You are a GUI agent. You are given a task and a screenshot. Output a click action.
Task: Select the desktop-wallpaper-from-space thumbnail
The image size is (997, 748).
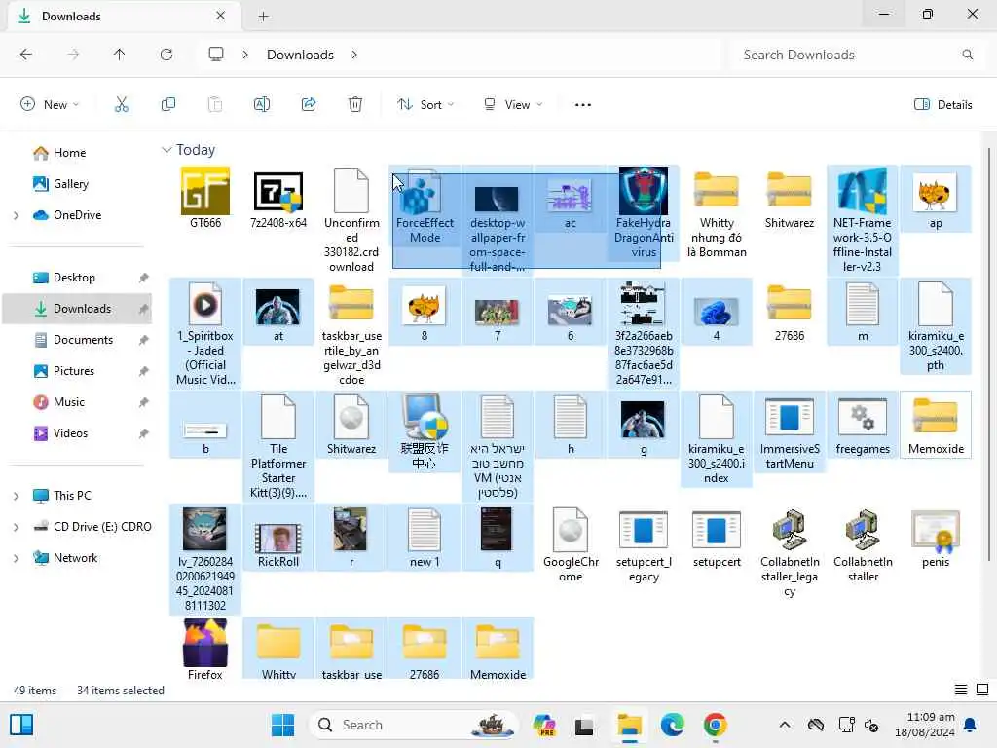point(497,198)
